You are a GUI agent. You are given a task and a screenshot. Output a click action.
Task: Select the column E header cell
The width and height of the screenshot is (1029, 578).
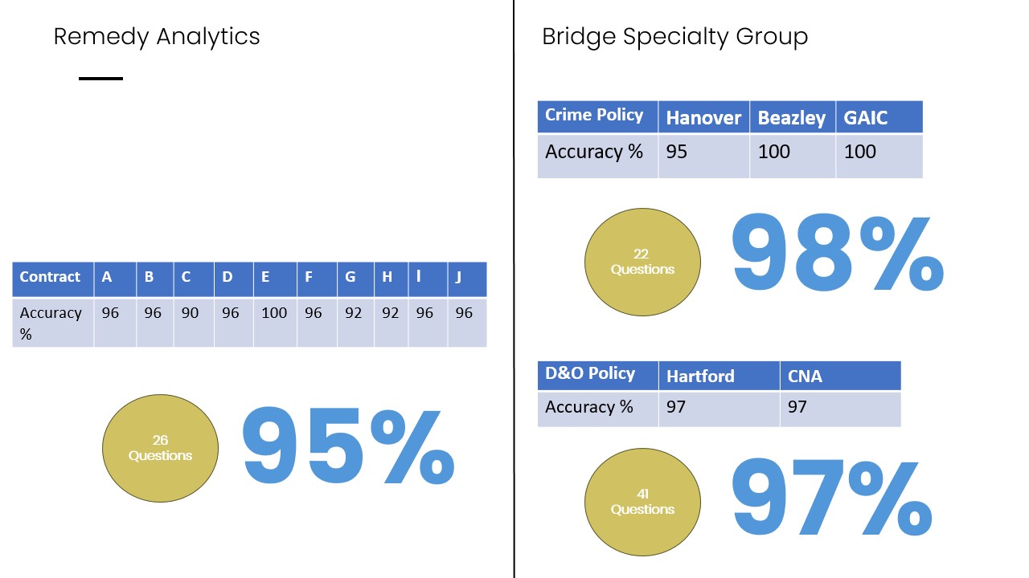pyautogui.click(x=274, y=278)
